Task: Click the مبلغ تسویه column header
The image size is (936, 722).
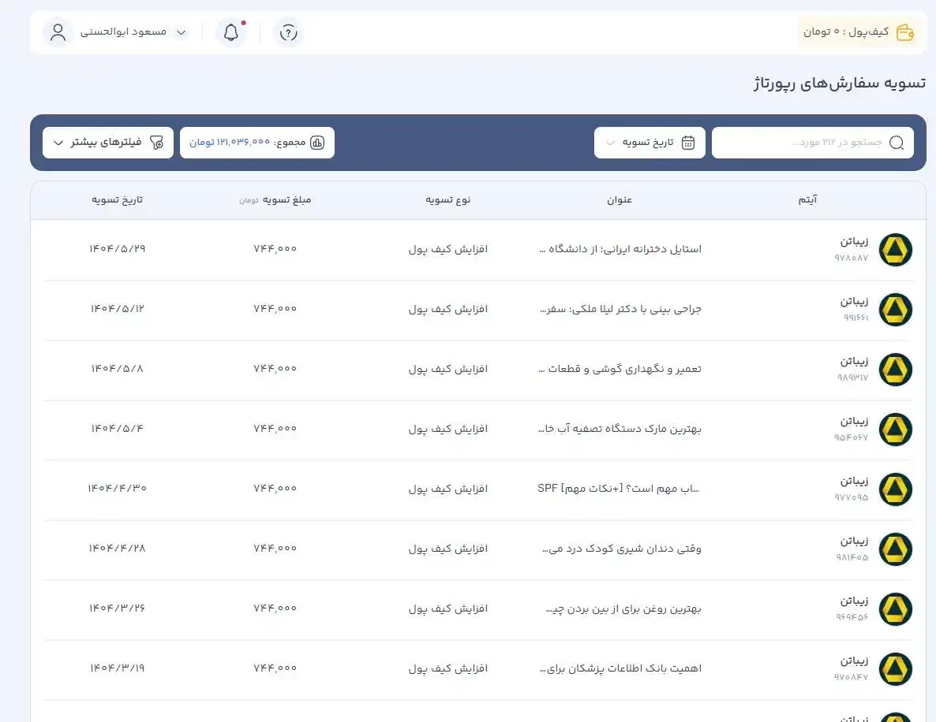Action: click(x=286, y=200)
